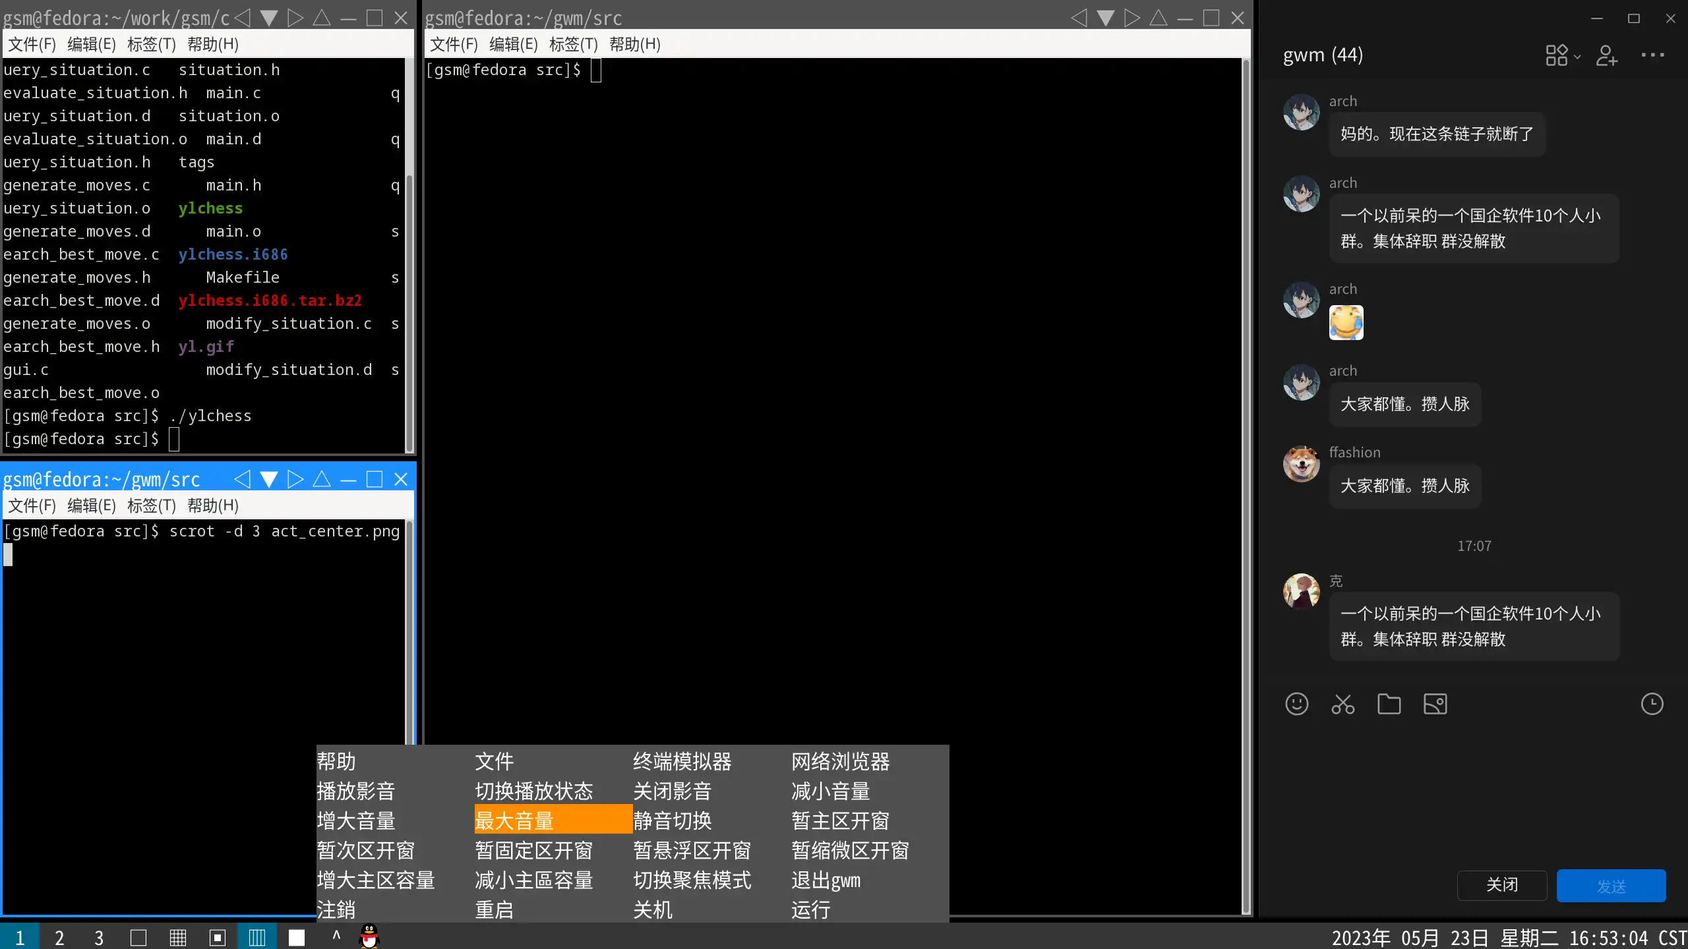Click the 发送 send button in chat
The height and width of the screenshot is (949, 1688).
(1611, 886)
